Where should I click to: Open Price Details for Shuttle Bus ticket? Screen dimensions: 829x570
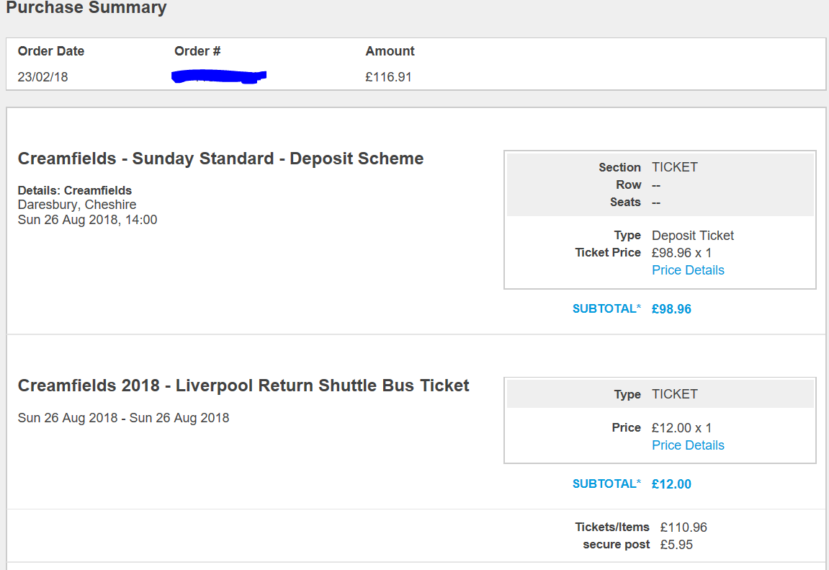click(x=688, y=445)
